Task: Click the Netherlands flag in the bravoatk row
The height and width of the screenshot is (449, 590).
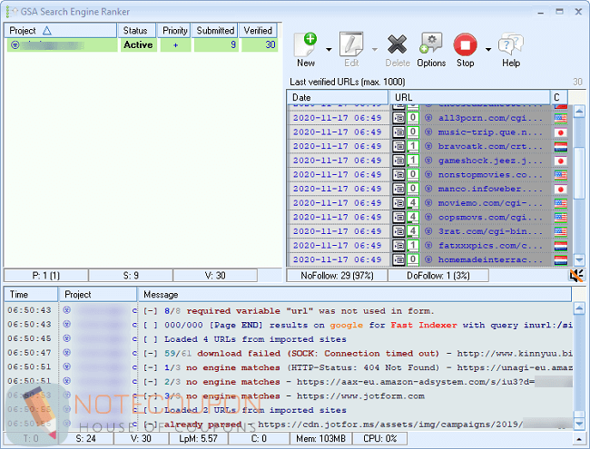Action: click(x=561, y=147)
